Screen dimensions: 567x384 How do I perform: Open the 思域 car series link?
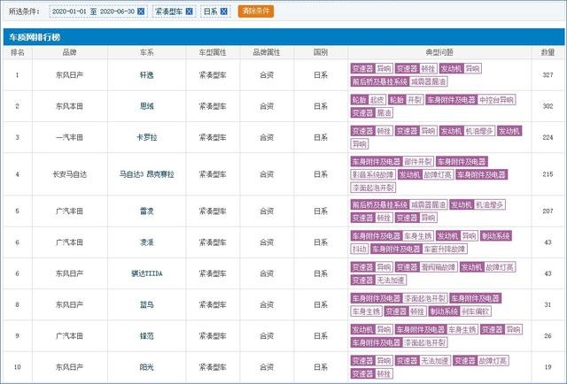(x=147, y=106)
